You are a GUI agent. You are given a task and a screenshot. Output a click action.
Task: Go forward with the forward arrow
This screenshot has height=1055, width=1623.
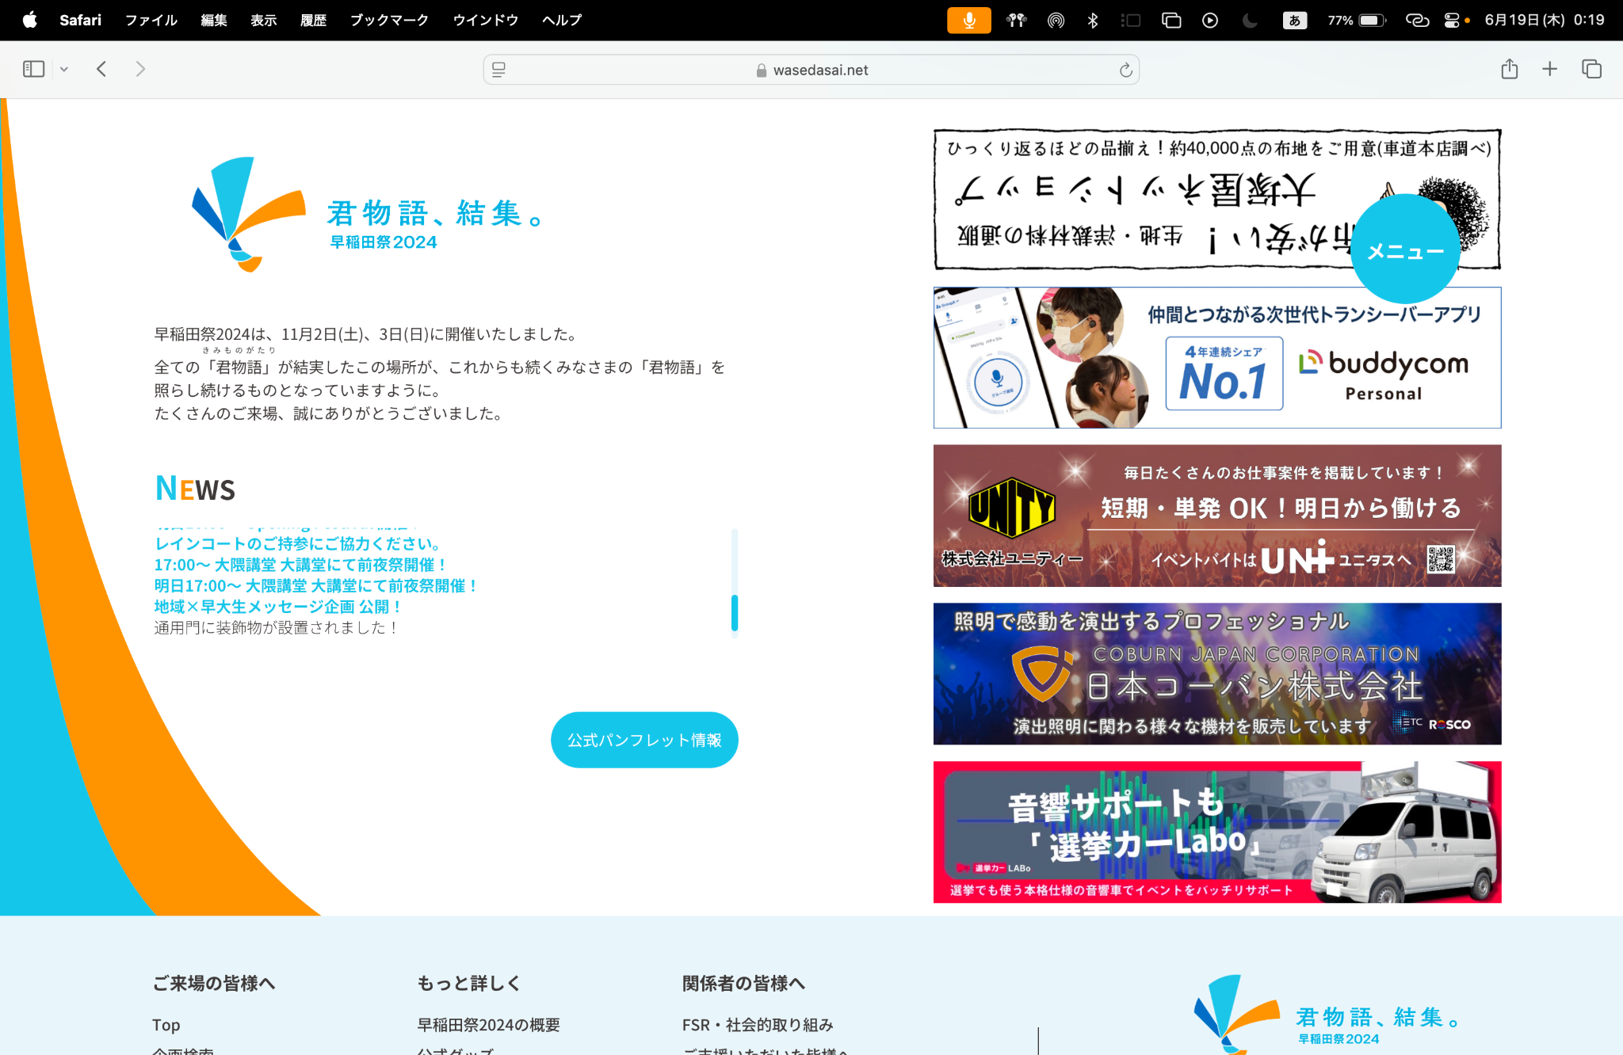point(140,70)
